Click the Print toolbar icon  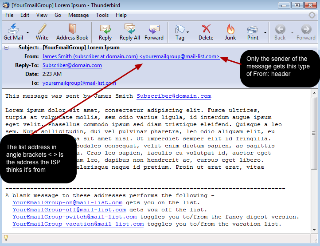click(x=253, y=30)
